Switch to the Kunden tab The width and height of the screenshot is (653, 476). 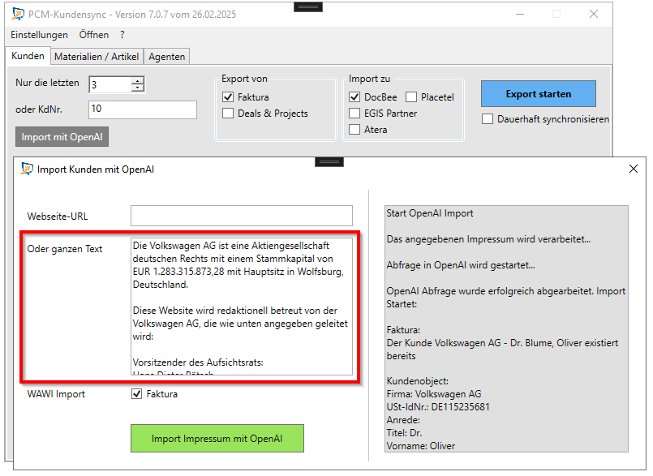point(28,56)
